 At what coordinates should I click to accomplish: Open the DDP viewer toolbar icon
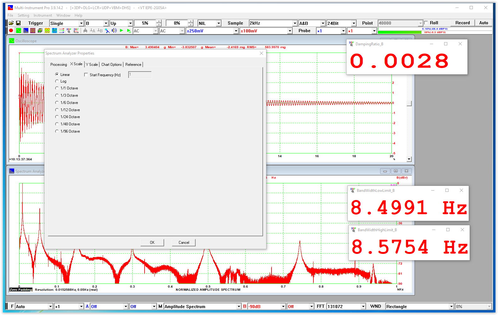coord(69,31)
